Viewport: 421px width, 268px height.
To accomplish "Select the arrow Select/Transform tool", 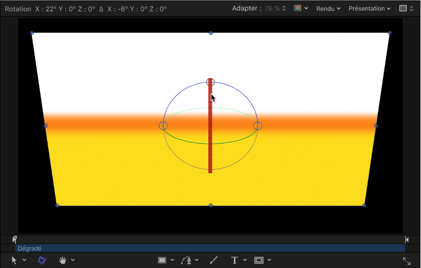I will pos(14,260).
